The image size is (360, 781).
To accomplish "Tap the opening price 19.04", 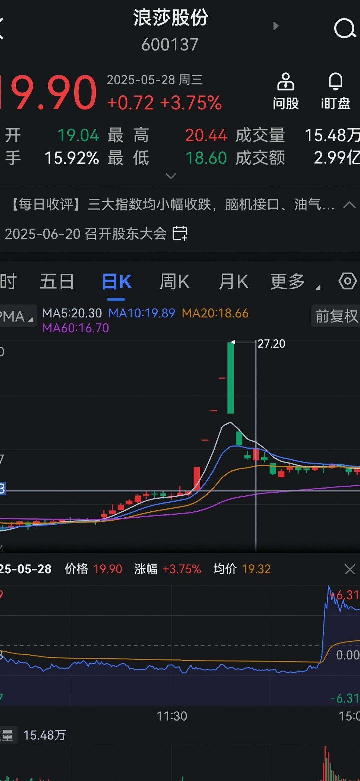I will (x=78, y=135).
